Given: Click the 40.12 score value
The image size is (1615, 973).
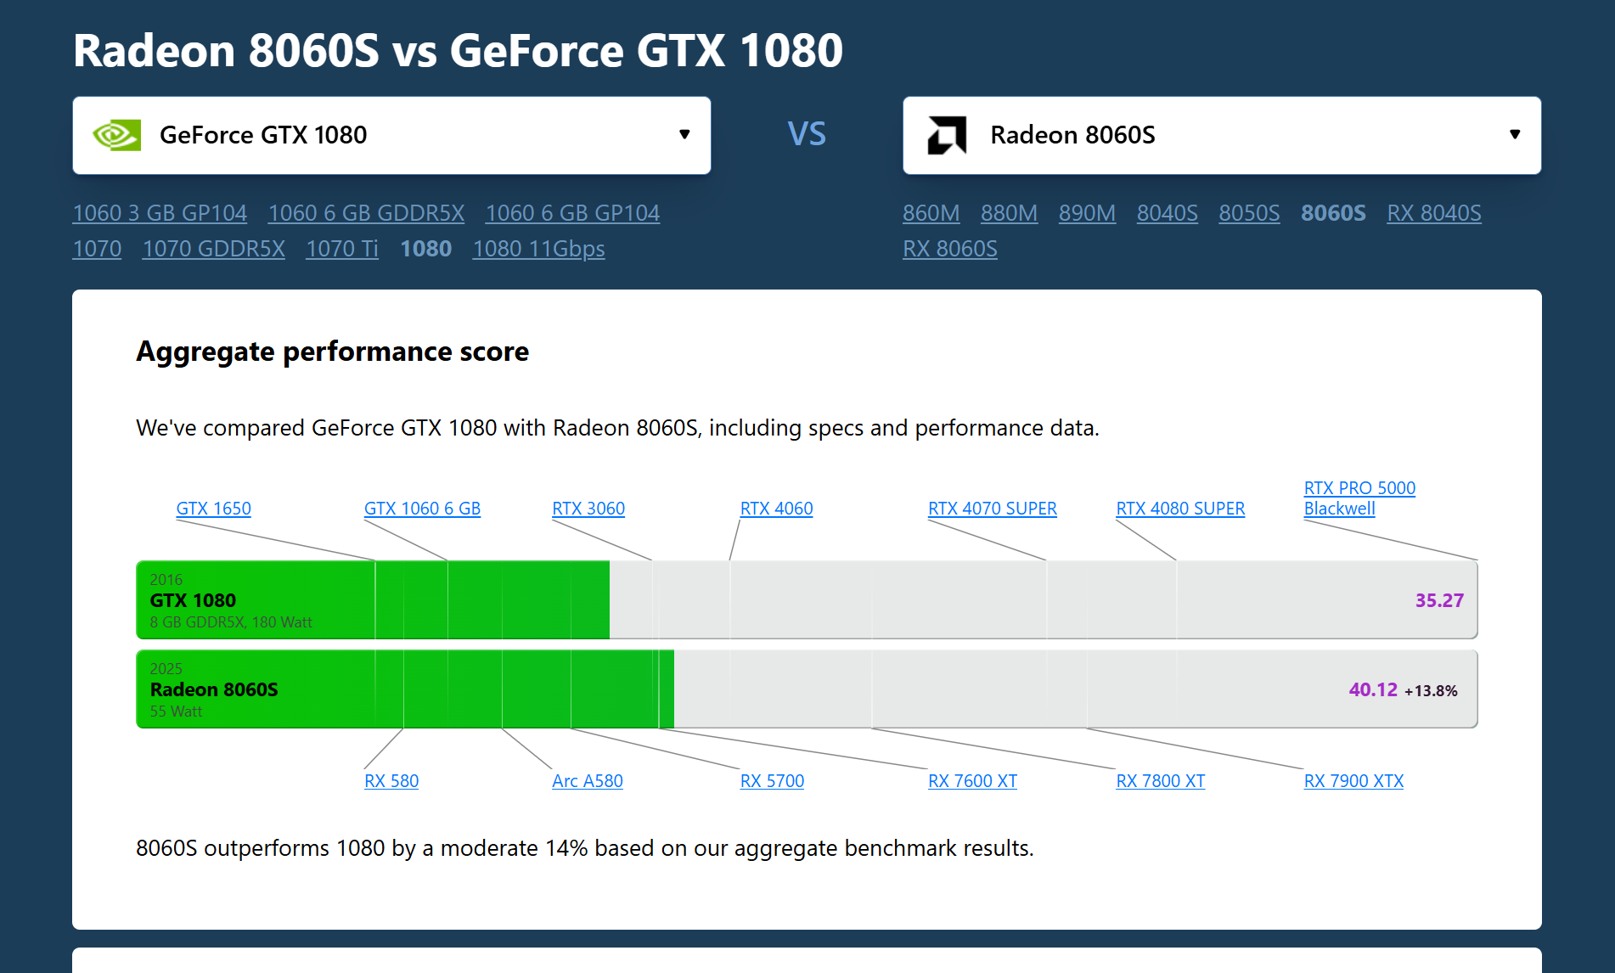Looking at the screenshot, I should click(x=1373, y=689).
